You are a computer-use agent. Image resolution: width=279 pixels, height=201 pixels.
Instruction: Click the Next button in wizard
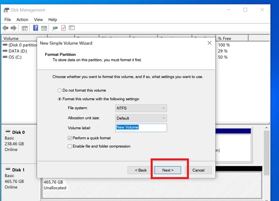pos(168,170)
